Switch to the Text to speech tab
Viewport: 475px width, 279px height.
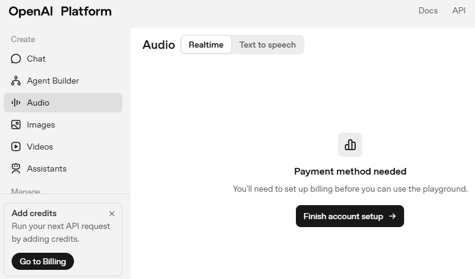[267, 45]
